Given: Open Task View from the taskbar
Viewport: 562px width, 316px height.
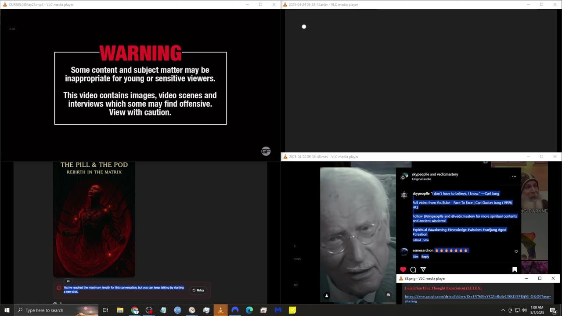Looking at the screenshot, I should point(105,310).
